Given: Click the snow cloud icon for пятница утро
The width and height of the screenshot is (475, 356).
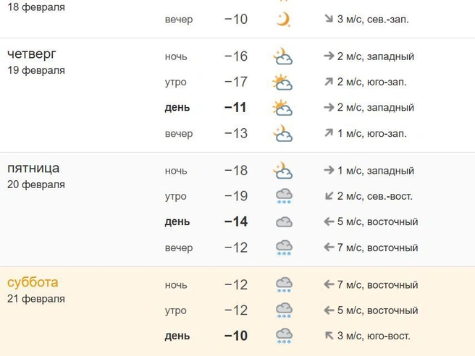Looking at the screenshot, I should click(x=284, y=196).
